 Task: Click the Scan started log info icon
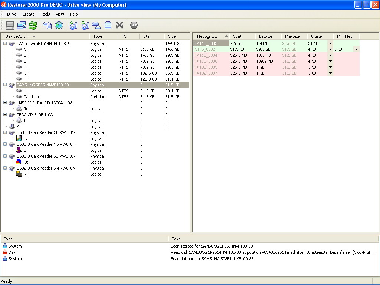coord(5,246)
